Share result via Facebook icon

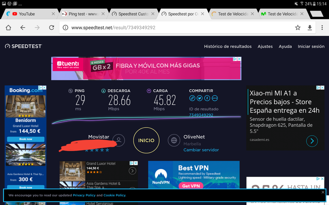[207, 98]
